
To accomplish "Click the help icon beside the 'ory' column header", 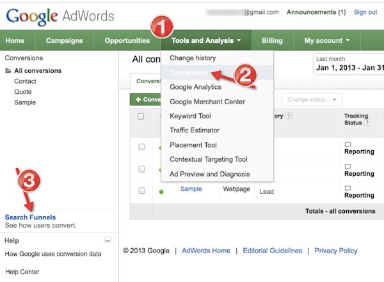I will coord(289,116).
